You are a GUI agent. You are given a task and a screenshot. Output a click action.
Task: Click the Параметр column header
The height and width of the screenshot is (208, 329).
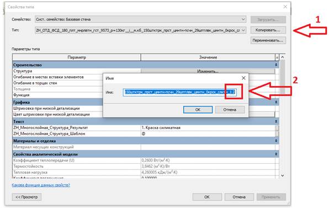click(x=77, y=57)
